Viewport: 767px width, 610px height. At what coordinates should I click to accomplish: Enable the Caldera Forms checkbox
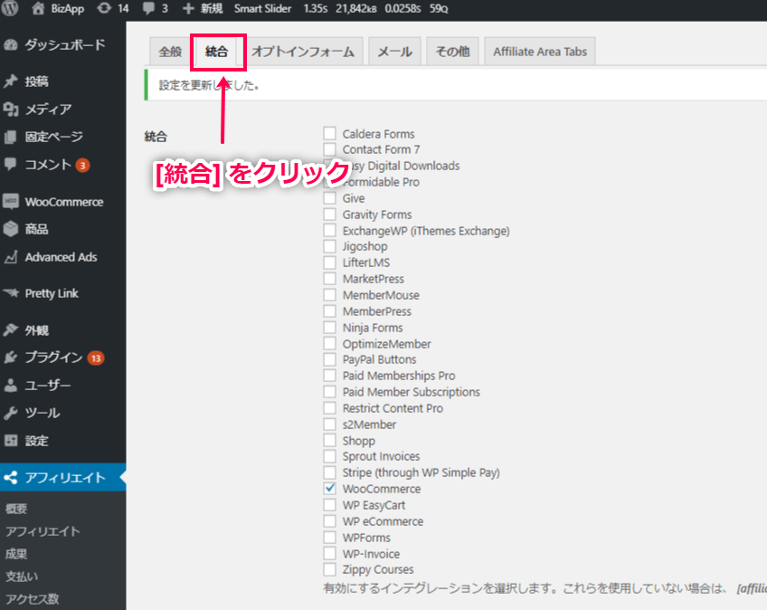330,133
